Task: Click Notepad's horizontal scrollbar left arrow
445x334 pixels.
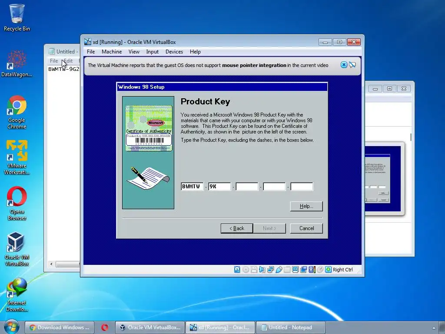Action: pos(51,264)
